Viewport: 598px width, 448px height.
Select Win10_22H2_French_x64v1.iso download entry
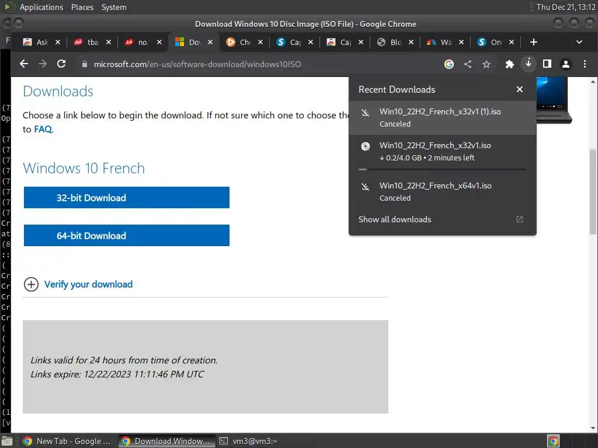click(x=443, y=191)
